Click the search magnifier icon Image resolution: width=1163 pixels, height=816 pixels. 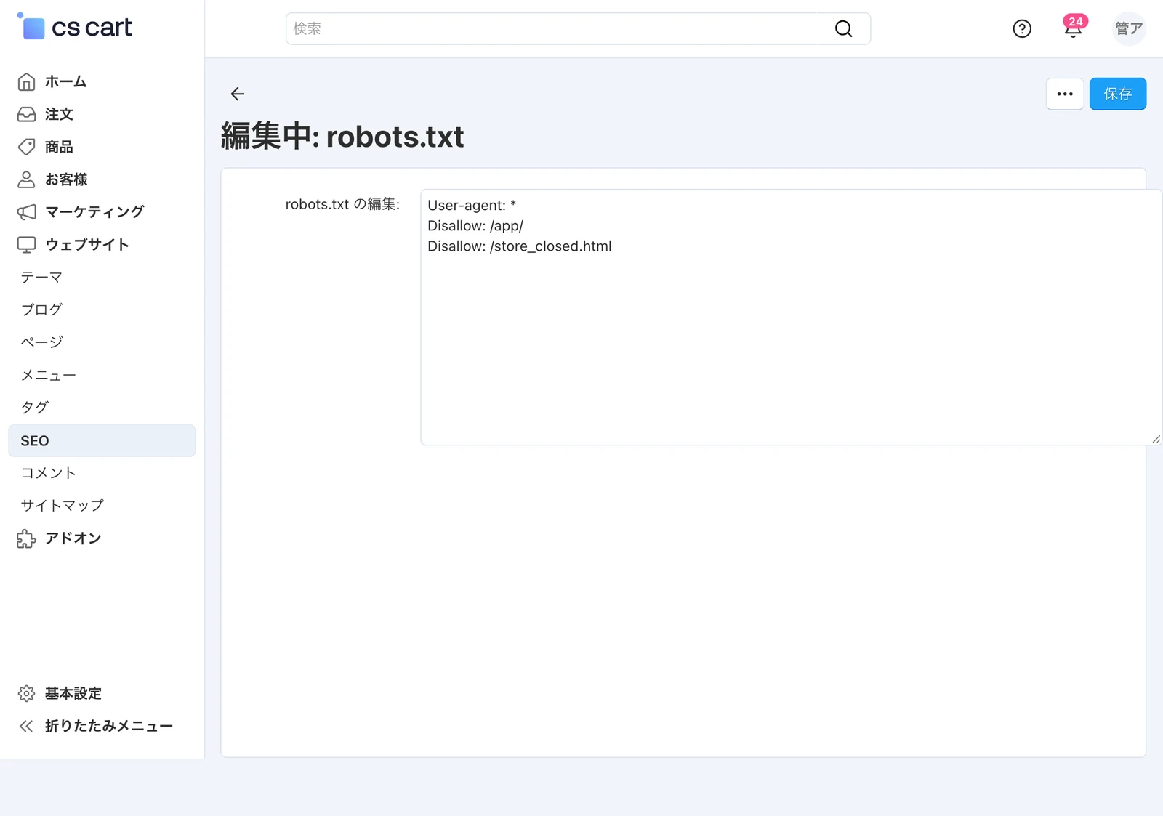pyautogui.click(x=843, y=28)
